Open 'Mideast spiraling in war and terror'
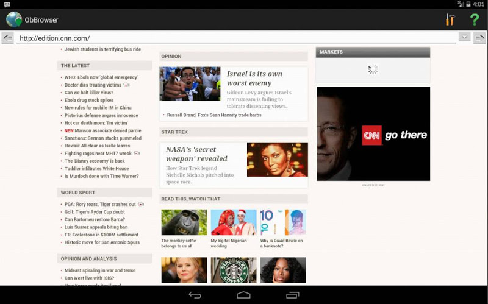Image resolution: width=488 pixels, height=304 pixels. (100, 270)
